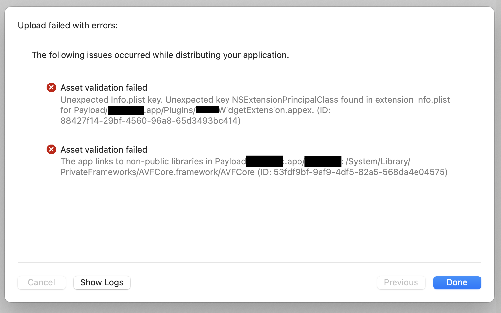Open the logs with Show Logs
This screenshot has height=313, width=501.
[102, 282]
